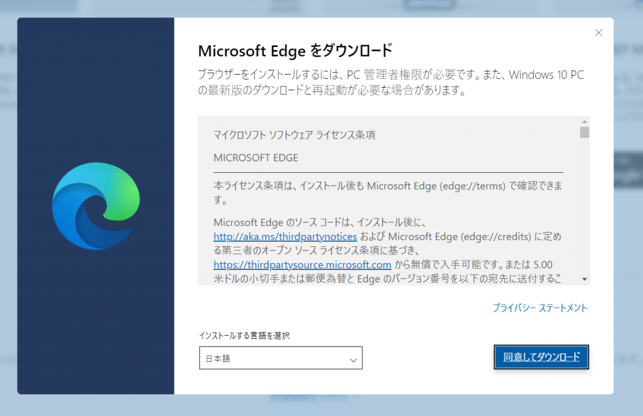Click the MICROSOFT EDGE license title
643x416 pixels.
pos(256,158)
